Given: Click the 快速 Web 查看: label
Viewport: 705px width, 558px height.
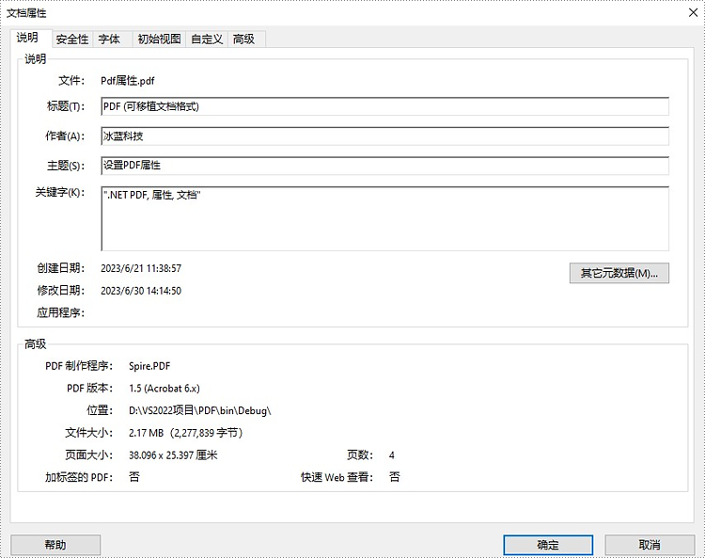Looking at the screenshot, I should click(x=337, y=477).
